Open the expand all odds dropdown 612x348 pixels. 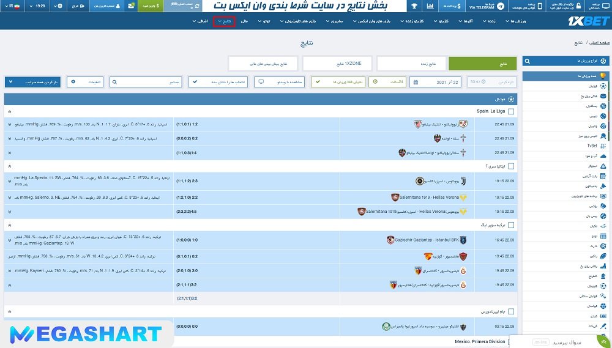tap(32, 81)
